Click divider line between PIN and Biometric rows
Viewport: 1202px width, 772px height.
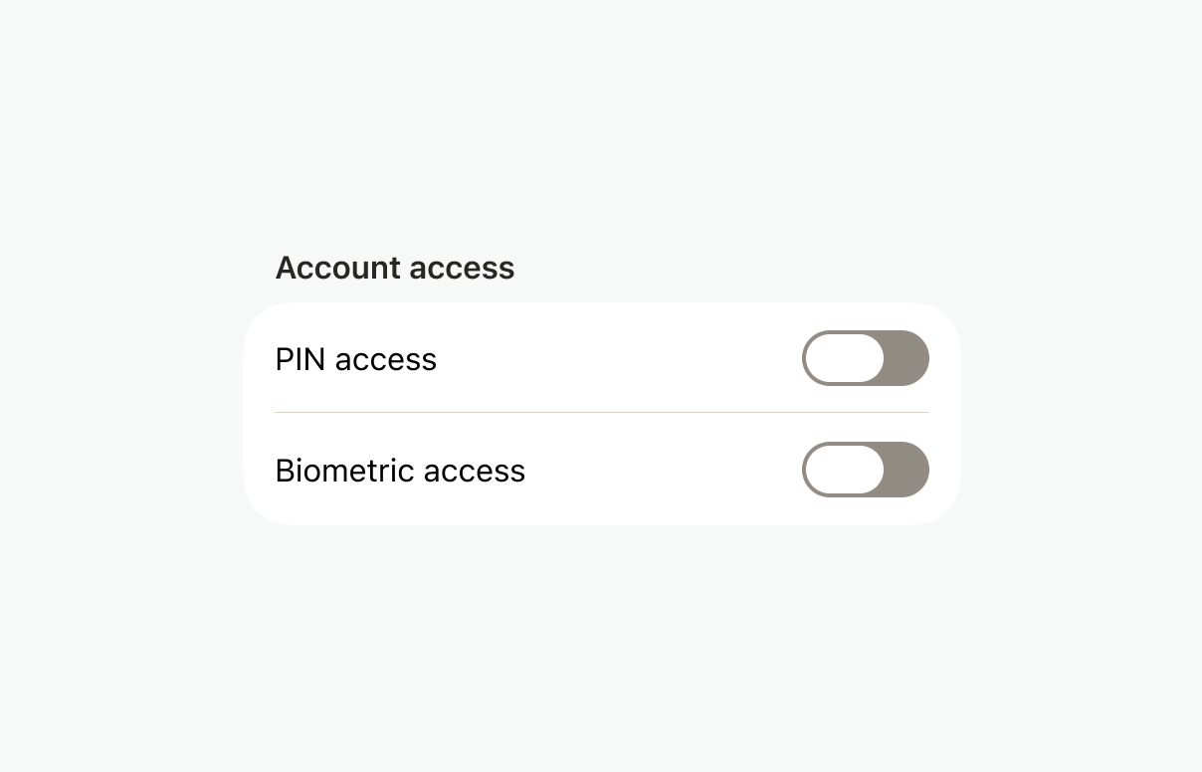[x=601, y=412]
